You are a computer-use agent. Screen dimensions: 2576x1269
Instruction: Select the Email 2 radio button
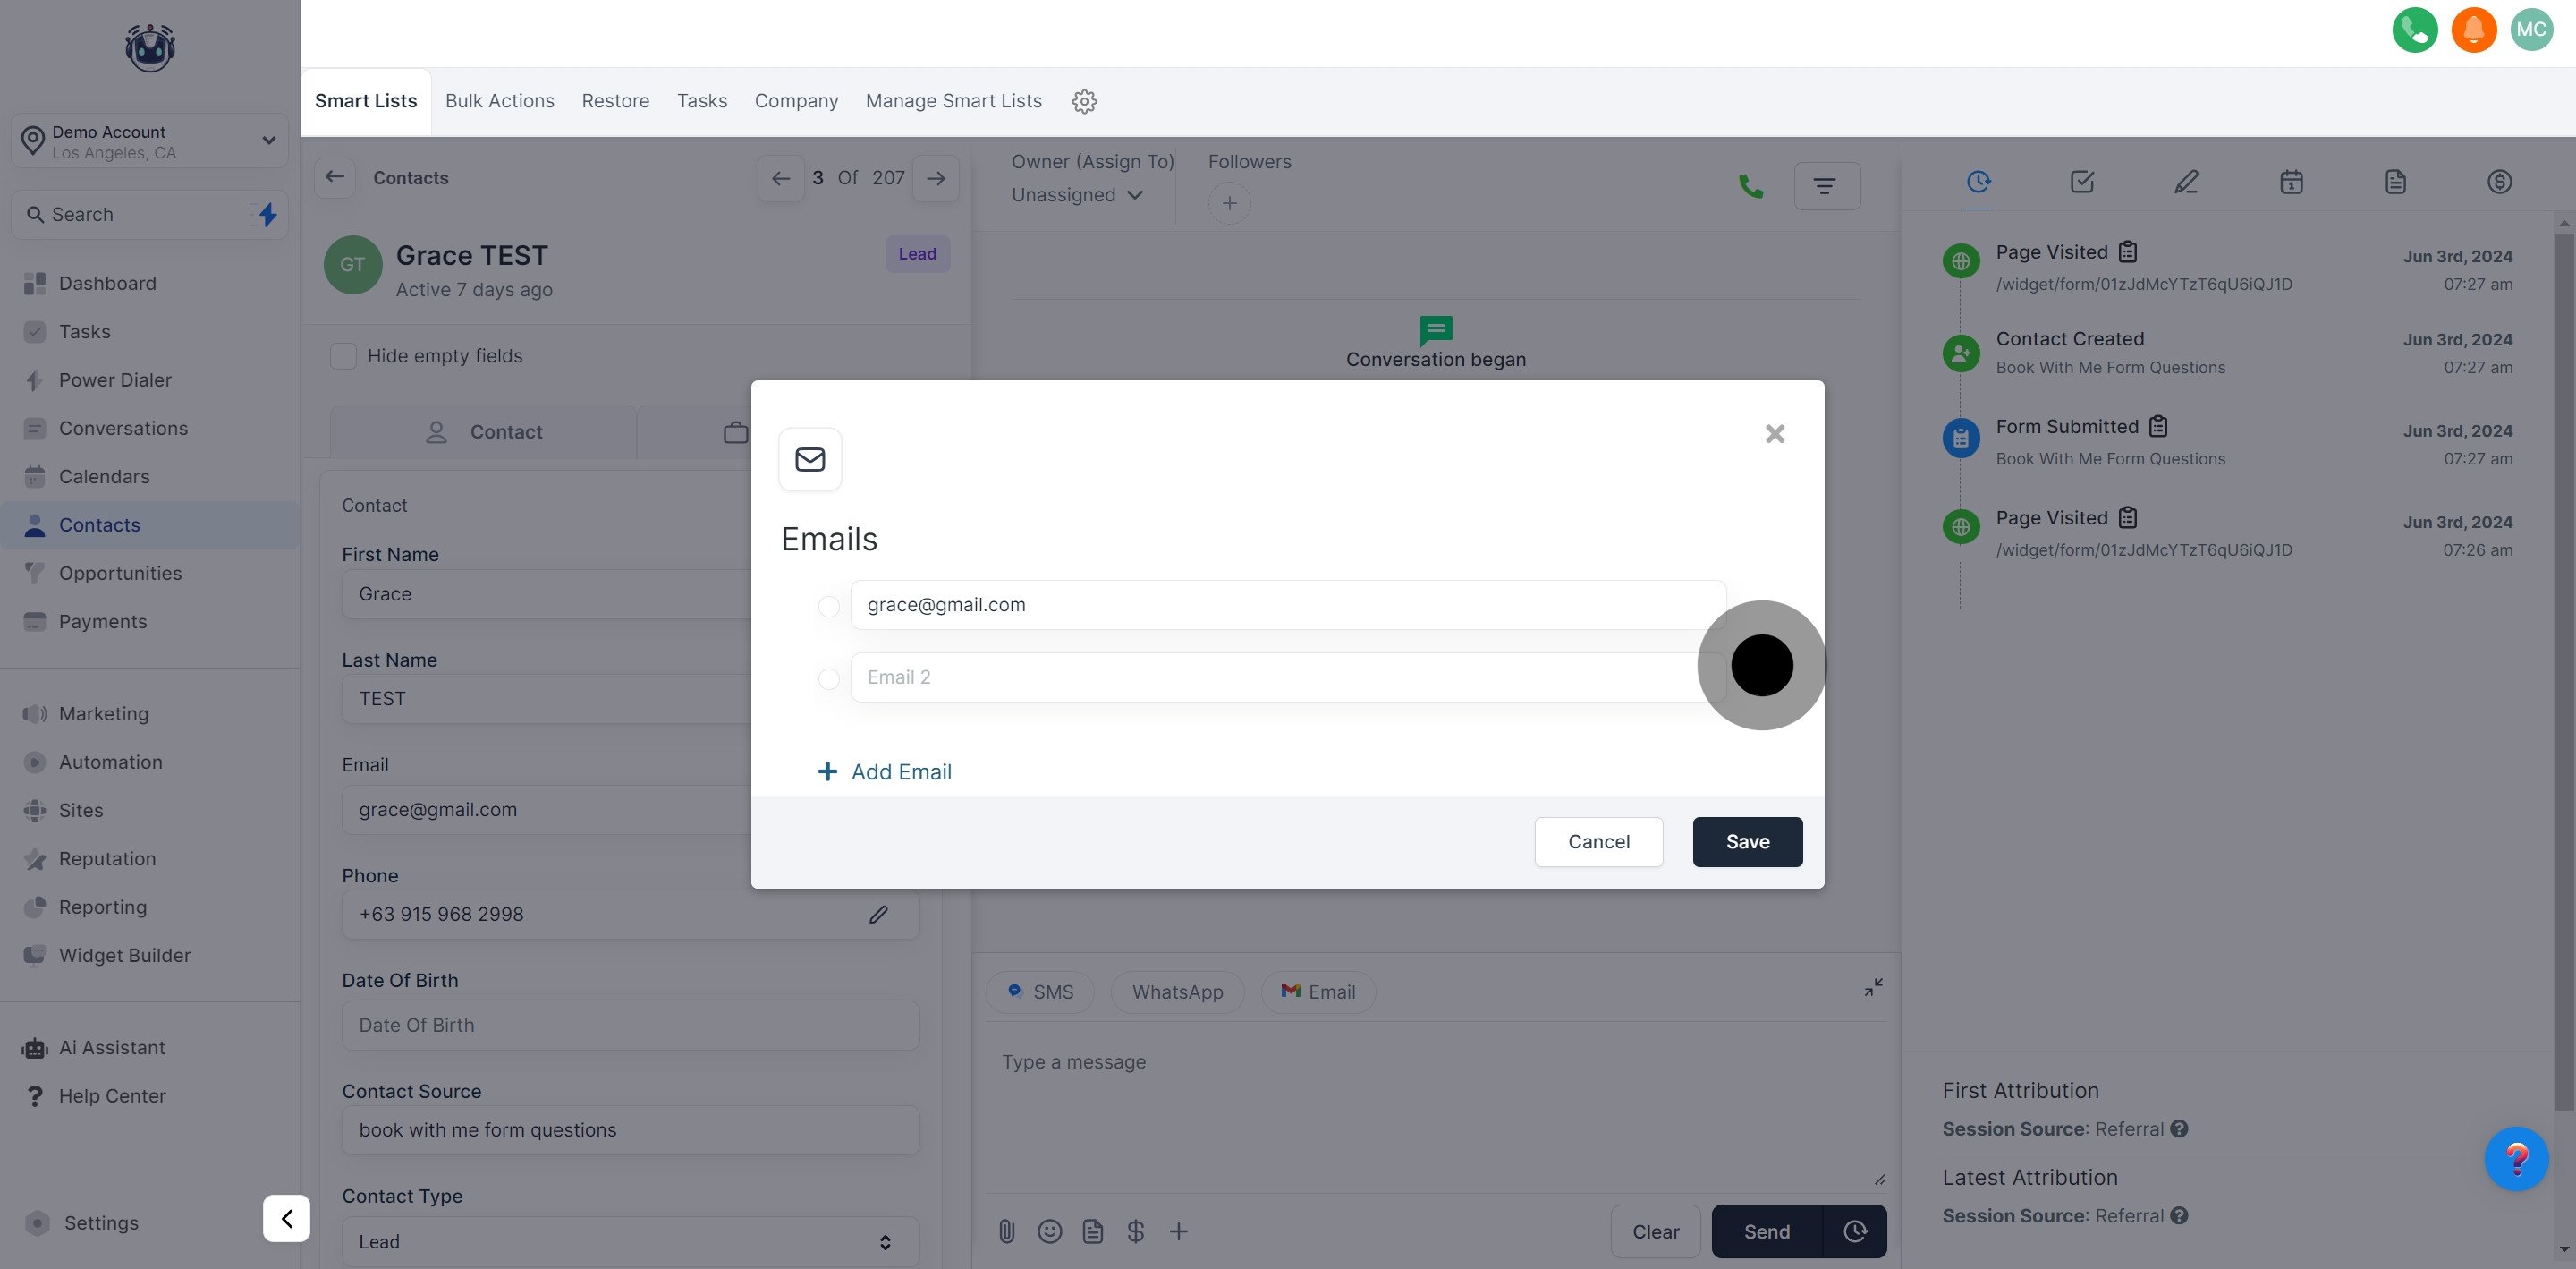[x=828, y=678]
